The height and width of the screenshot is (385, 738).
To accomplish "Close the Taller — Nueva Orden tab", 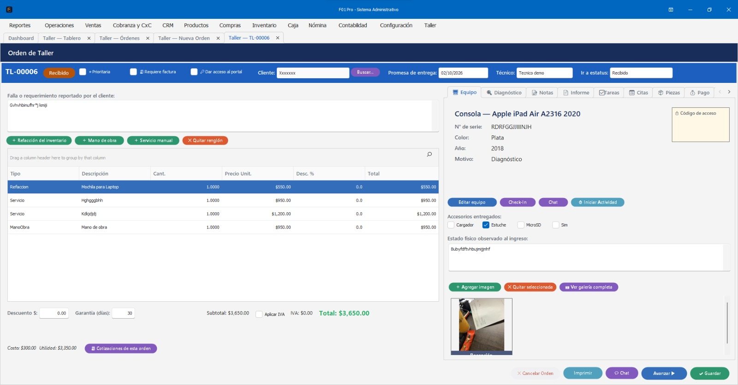I will [218, 38].
